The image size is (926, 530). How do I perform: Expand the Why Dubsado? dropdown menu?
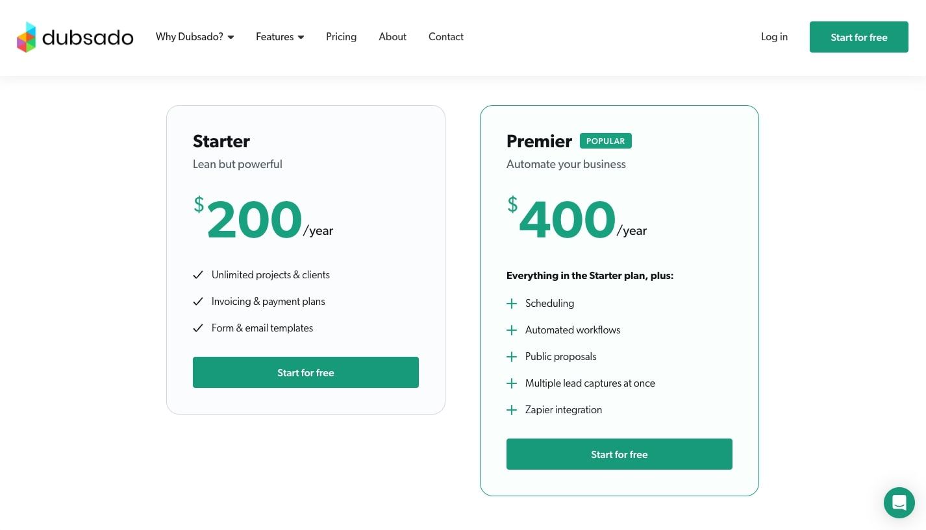pos(195,37)
